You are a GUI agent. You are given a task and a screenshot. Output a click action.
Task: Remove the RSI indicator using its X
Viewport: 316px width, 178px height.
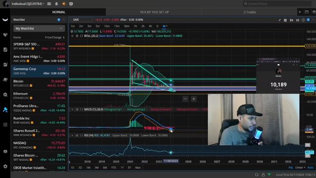[73, 135]
